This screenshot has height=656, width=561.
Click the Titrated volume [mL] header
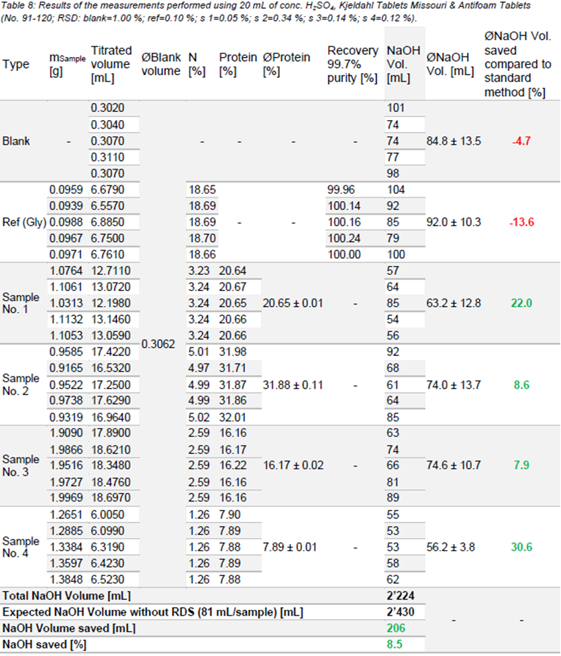pyautogui.click(x=111, y=64)
